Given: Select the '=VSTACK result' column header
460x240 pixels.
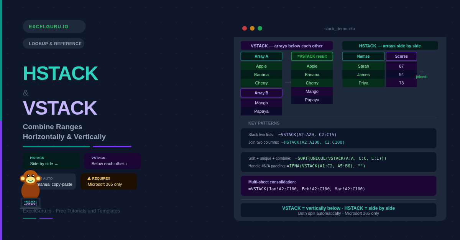Looking at the screenshot, I should 312,56.
